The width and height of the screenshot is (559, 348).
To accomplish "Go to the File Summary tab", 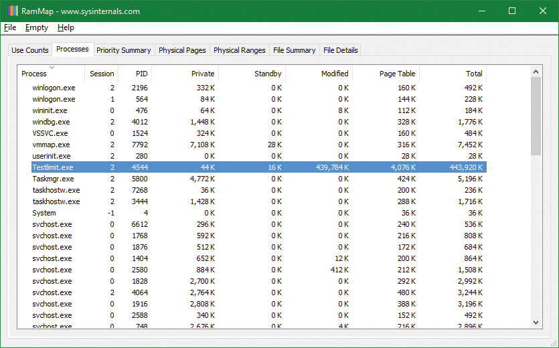I will pyautogui.click(x=294, y=50).
